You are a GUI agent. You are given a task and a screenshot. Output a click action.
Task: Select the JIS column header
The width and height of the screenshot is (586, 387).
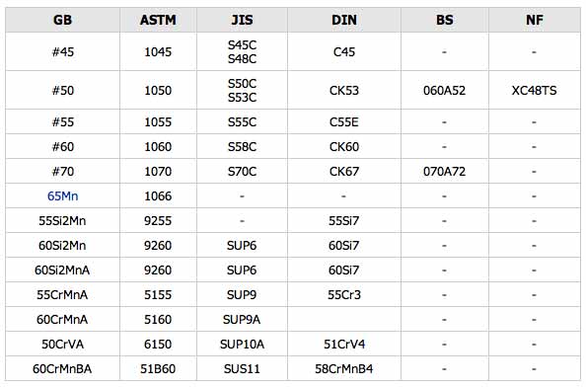242,20
